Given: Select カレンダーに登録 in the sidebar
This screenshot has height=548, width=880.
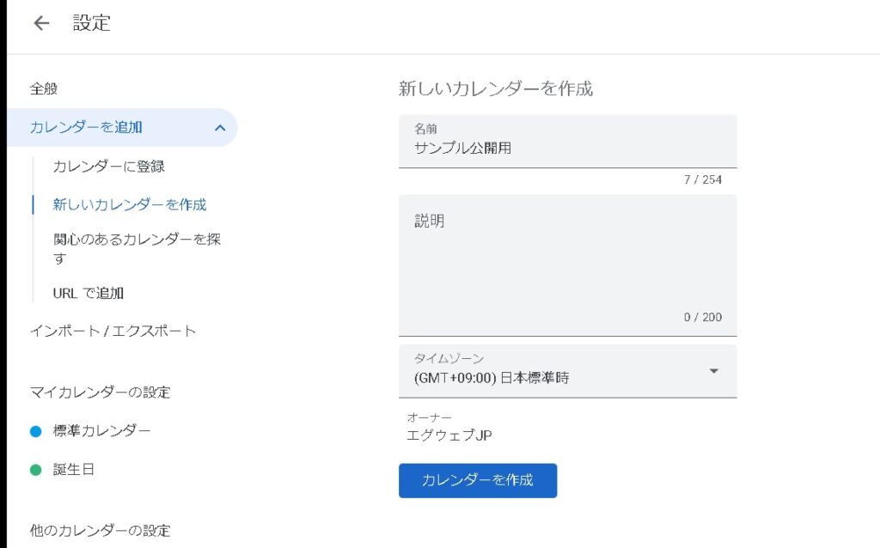Looking at the screenshot, I should pyautogui.click(x=108, y=167).
